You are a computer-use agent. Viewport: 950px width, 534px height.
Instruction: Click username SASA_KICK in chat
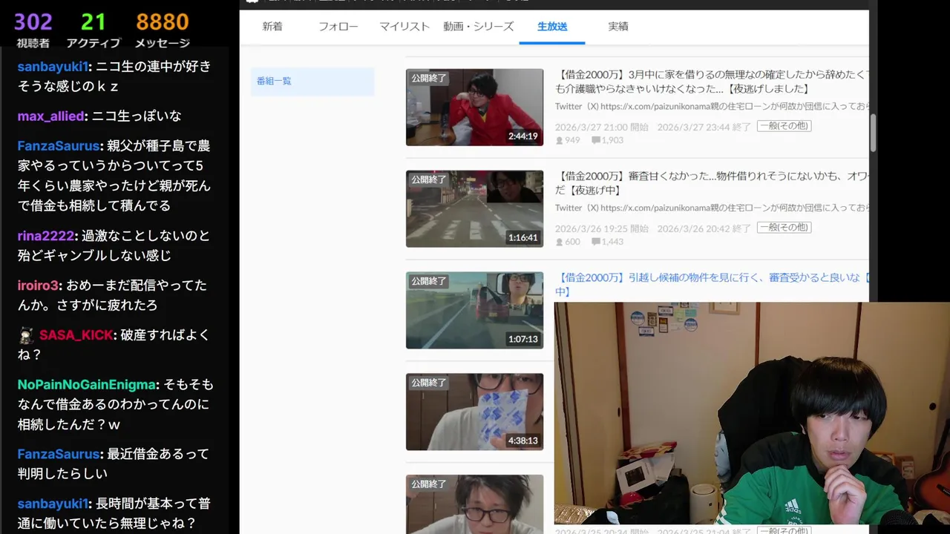[x=76, y=335]
